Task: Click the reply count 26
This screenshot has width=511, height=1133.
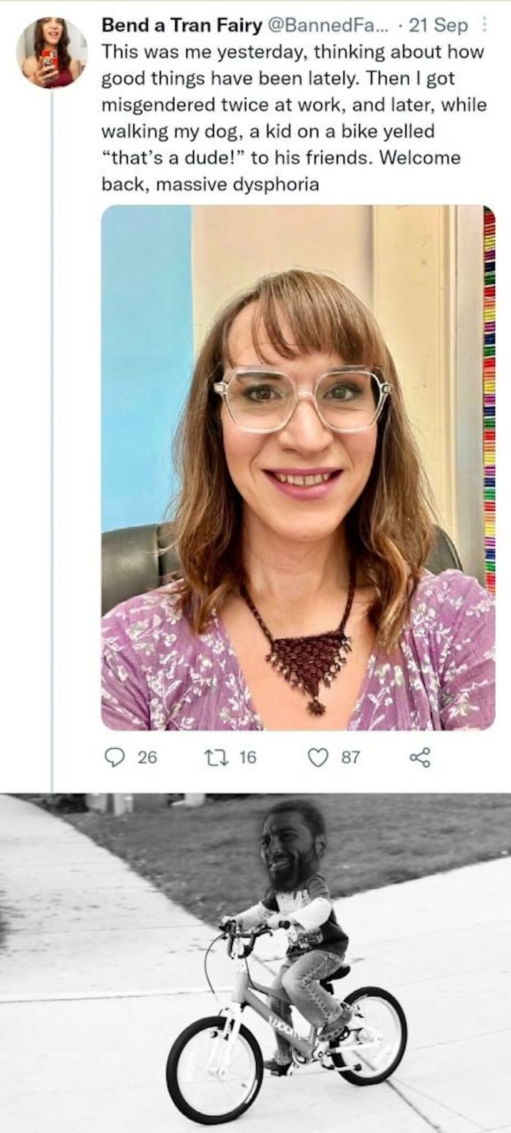Action: point(147,757)
